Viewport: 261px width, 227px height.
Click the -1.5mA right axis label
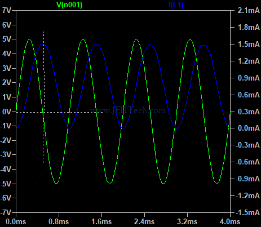pyautogui.click(x=247, y=212)
